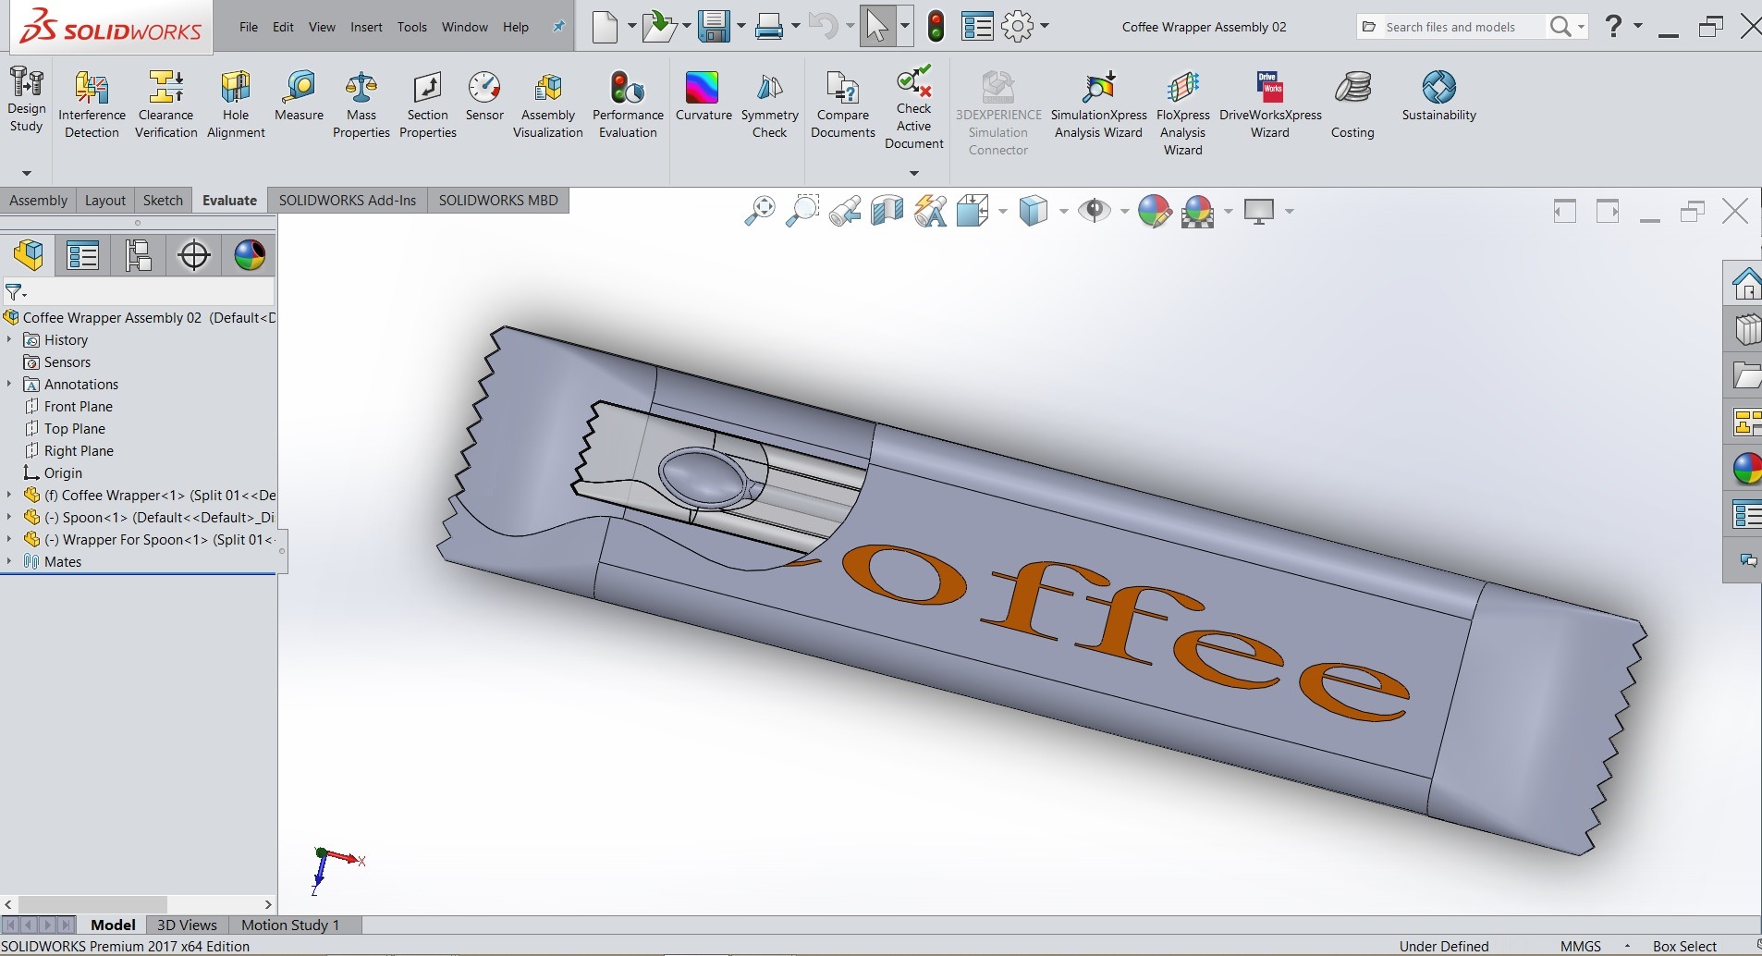Image resolution: width=1762 pixels, height=956 pixels.
Task: Add a Sensor
Action: click(484, 96)
